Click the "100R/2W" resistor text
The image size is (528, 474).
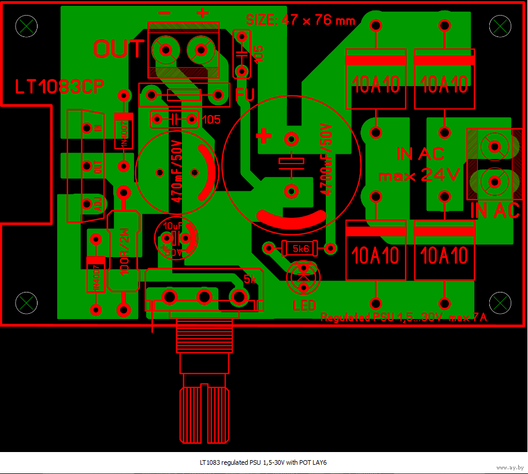pyautogui.click(x=125, y=252)
